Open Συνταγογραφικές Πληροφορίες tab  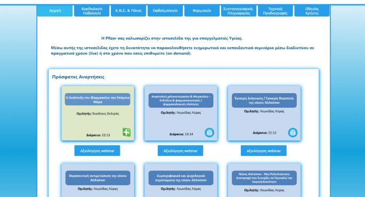tap(238, 11)
